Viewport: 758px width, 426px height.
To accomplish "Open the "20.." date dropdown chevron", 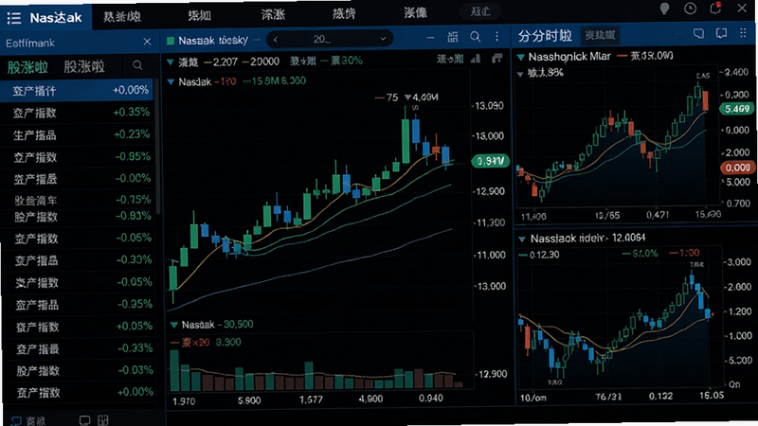I will 383,39.
